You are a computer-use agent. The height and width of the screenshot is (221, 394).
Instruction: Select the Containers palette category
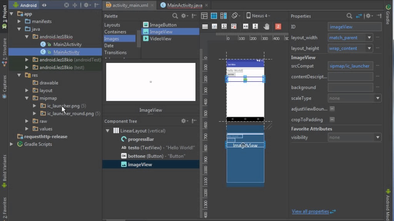pos(115,32)
